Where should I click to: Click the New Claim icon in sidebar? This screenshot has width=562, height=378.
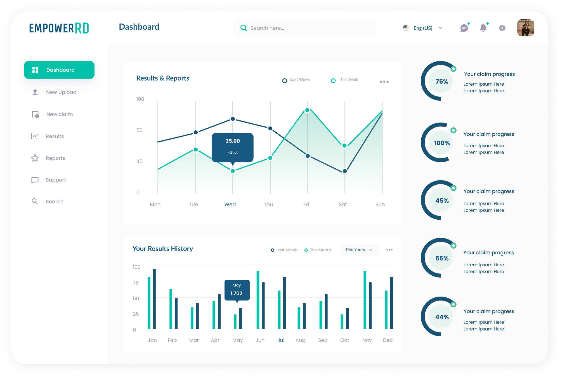pyautogui.click(x=35, y=114)
